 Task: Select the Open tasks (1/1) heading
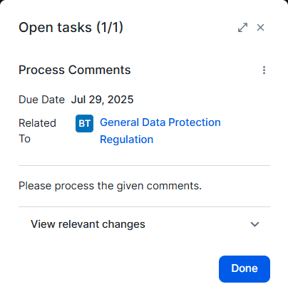(x=71, y=28)
